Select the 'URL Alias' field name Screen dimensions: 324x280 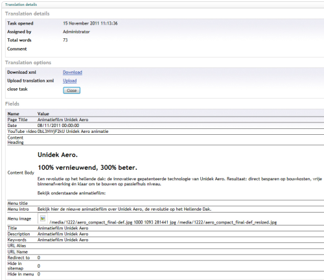(x=17, y=246)
